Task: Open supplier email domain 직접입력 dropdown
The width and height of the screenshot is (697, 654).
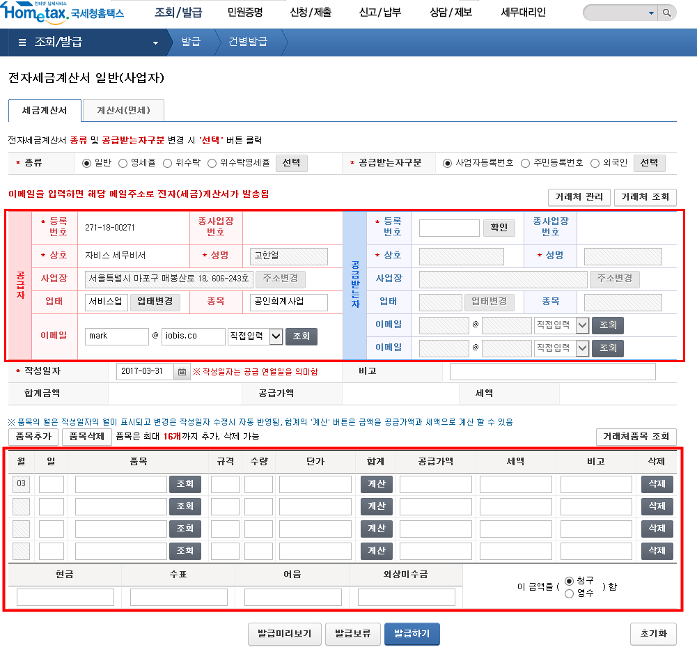Action: pyautogui.click(x=276, y=336)
